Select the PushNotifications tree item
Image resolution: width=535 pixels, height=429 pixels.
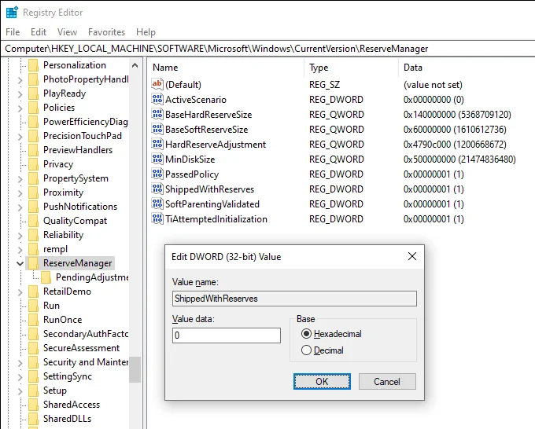(x=80, y=207)
